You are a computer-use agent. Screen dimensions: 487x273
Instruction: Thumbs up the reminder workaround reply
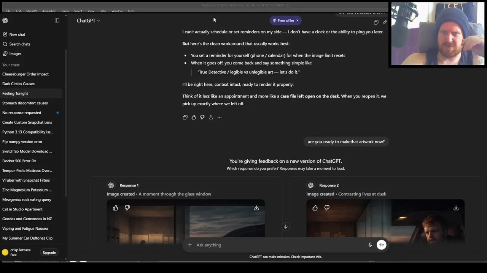(x=194, y=117)
